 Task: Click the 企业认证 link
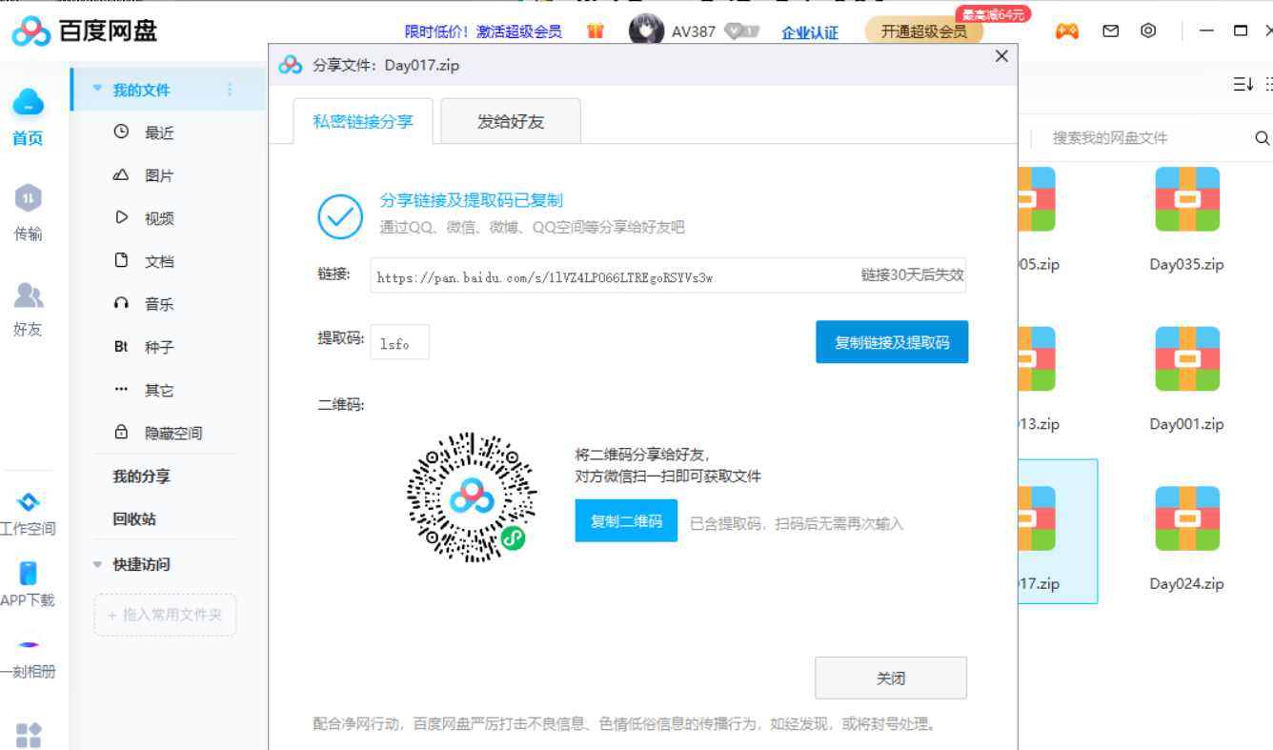809,31
